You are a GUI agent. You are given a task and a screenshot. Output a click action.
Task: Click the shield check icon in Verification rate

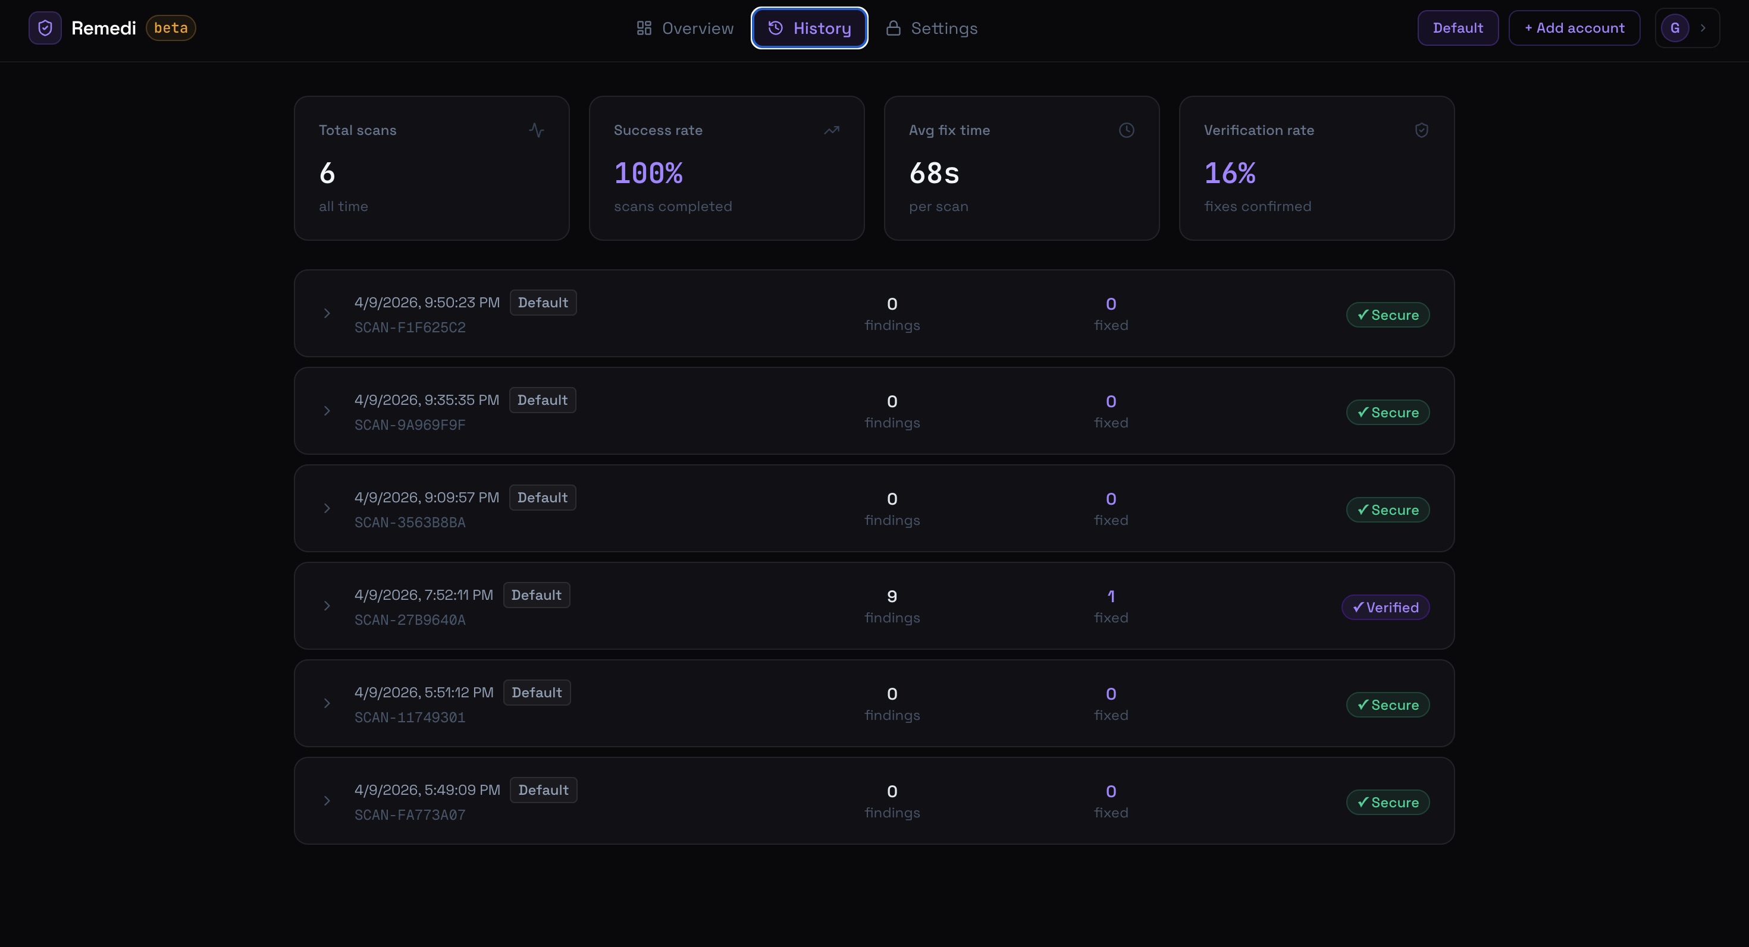(x=1422, y=130)
